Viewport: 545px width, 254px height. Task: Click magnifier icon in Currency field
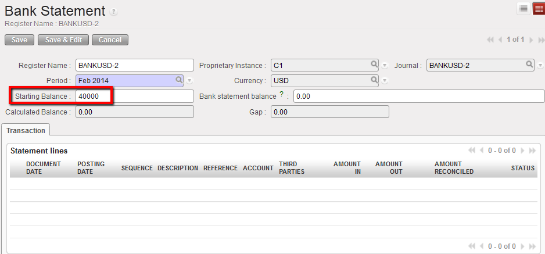click(x=375, y=80)
